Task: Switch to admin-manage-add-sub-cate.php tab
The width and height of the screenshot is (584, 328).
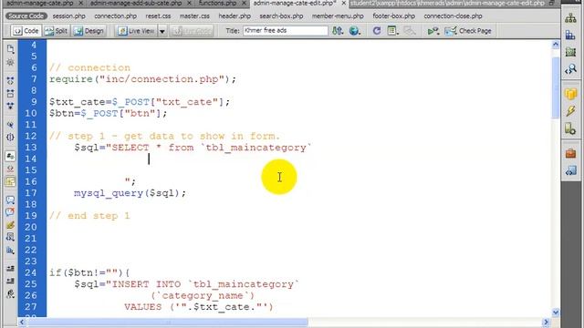Action: click(x=136, y=3)
